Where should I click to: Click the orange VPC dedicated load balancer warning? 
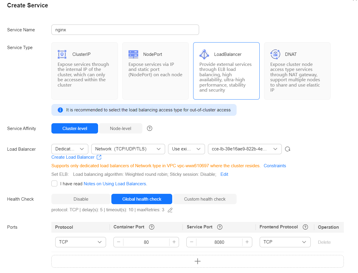coord(156,166)
